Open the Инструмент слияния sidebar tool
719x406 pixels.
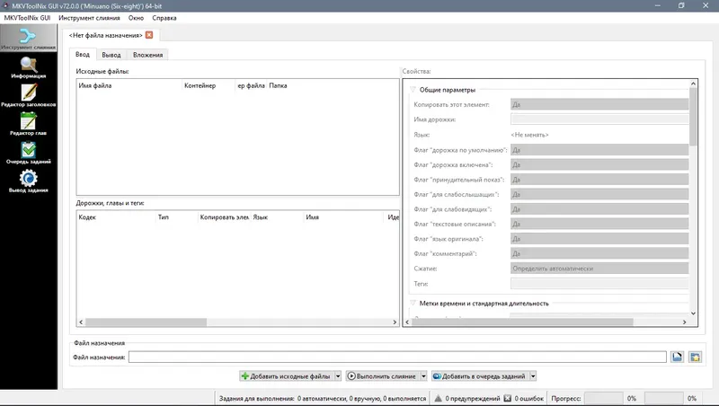(29, 38)
